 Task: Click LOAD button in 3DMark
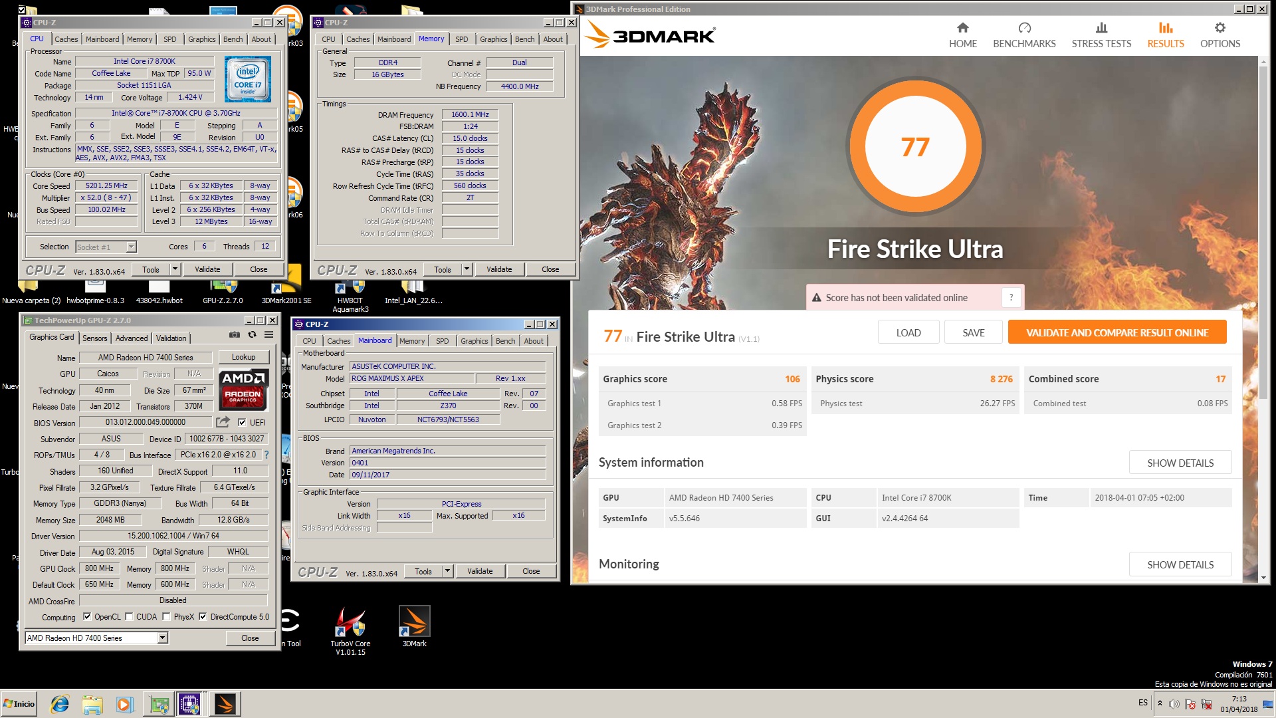pos(908,332)
